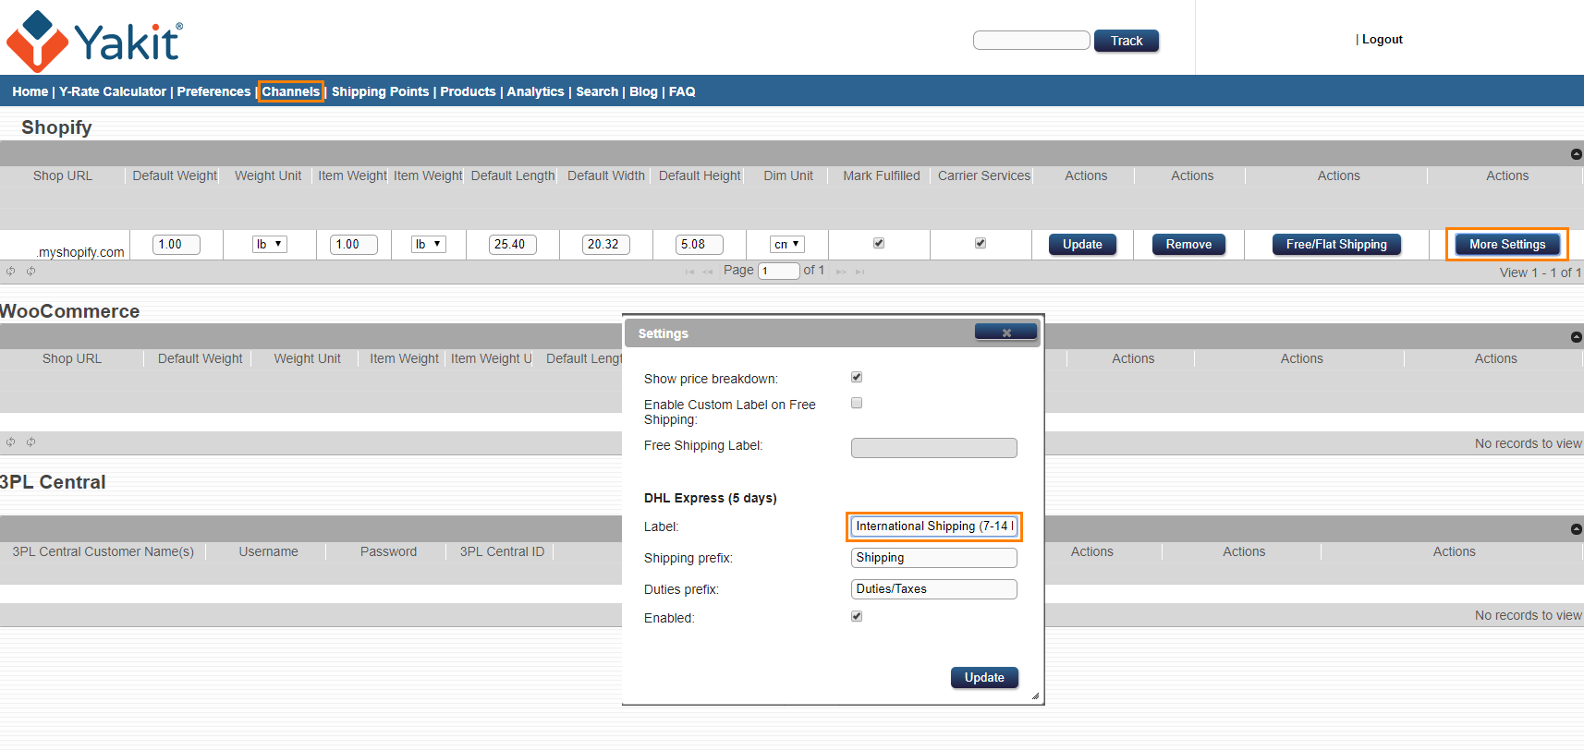Click Remove for the Shopify shop

[x=1188, y=244]
